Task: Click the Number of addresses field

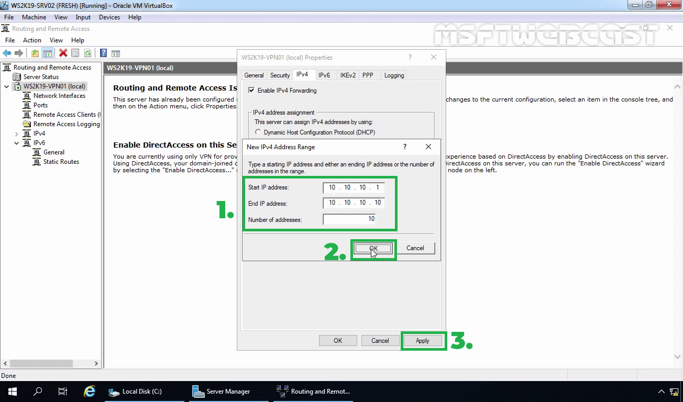Action: 349,219
